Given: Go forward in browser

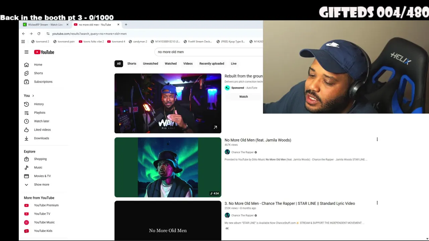Looking at the screenshot, I should [x=31, y=33].
